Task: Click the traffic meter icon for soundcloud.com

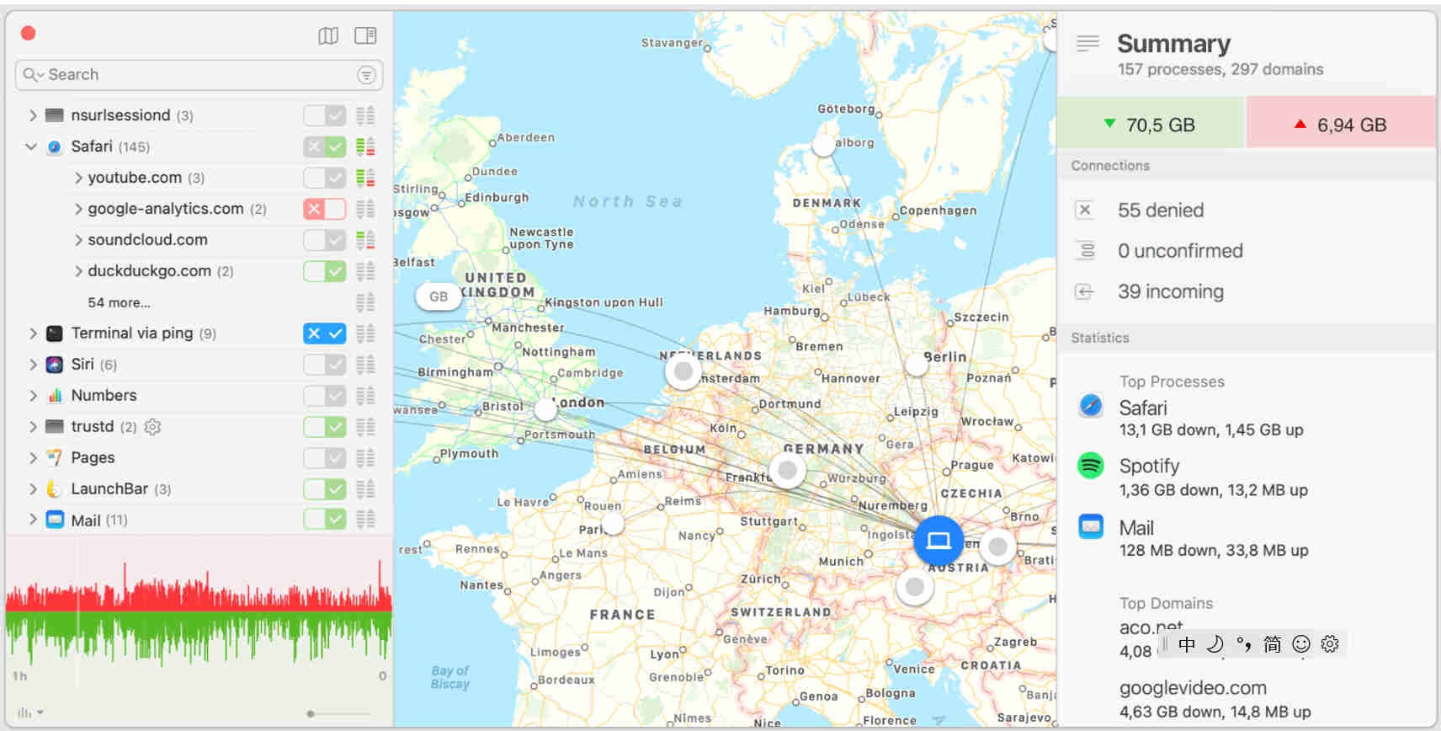Action: (x=365, y=240)
